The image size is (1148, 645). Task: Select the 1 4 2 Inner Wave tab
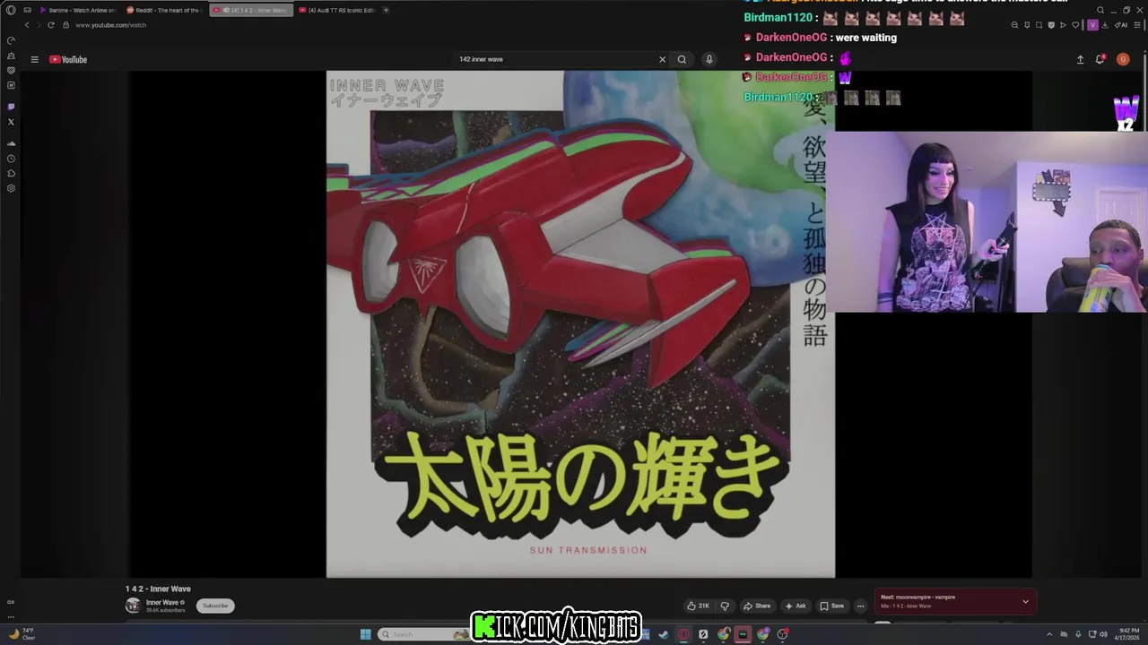(x=251, y=10)
